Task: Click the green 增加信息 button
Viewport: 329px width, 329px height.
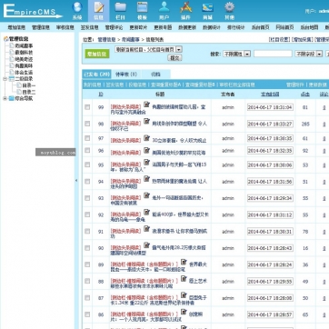Action: point(97,54)
